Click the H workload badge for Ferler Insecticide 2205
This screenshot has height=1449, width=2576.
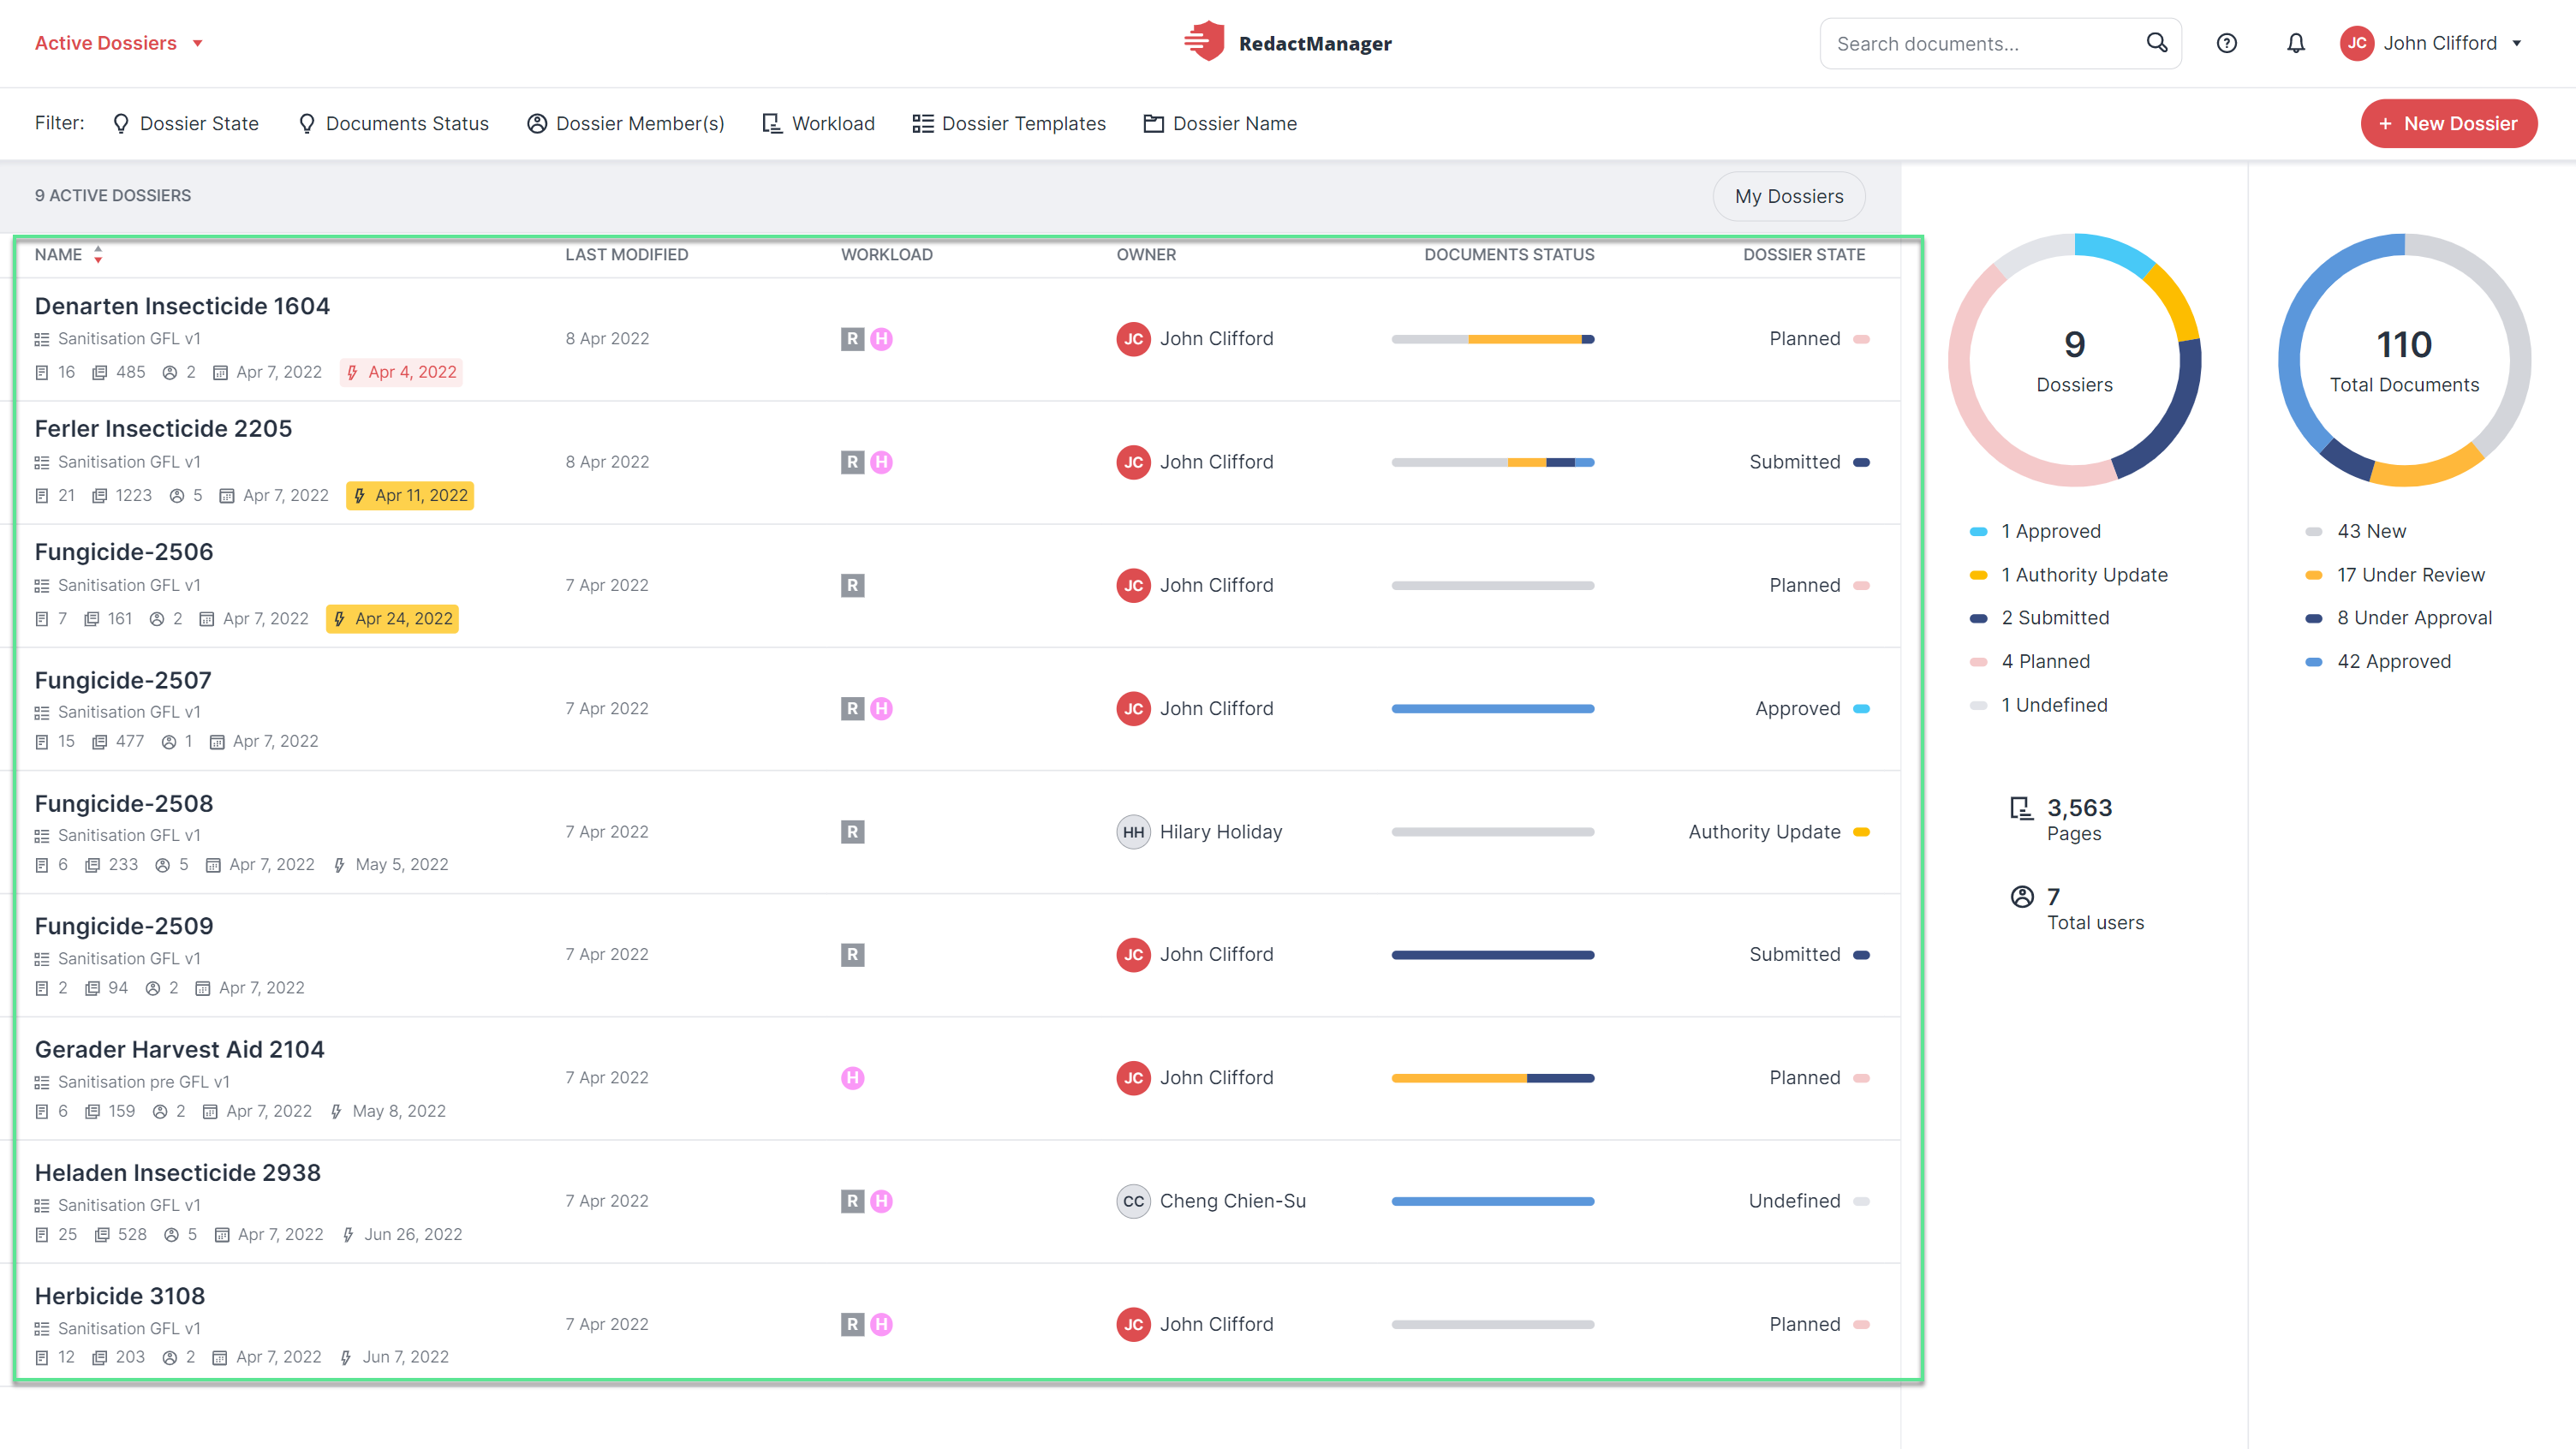tap(881, 462)
